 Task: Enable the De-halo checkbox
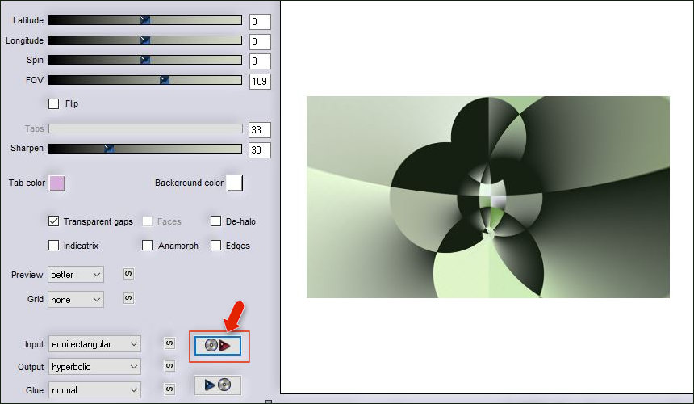[215, 221]
